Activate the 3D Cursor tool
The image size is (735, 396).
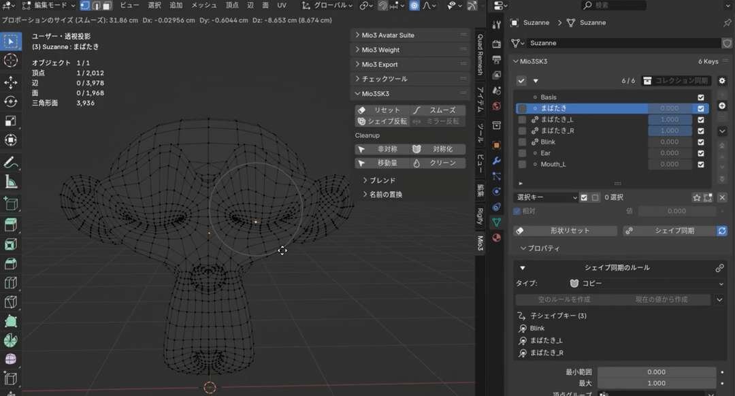click(x=11, y=61)
